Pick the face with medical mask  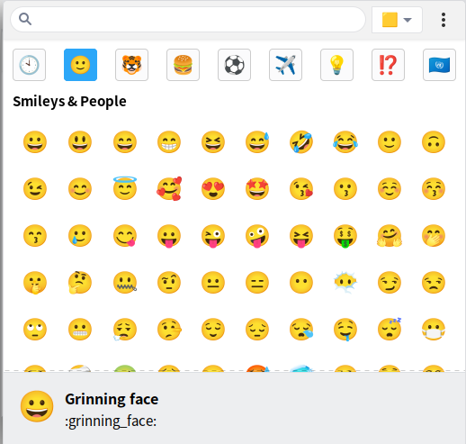pos(434,330)
